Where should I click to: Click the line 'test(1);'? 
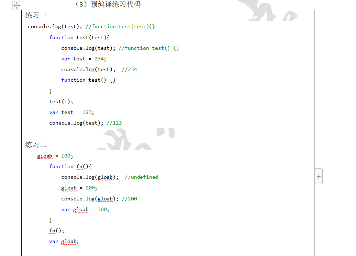tap(61, 102)
